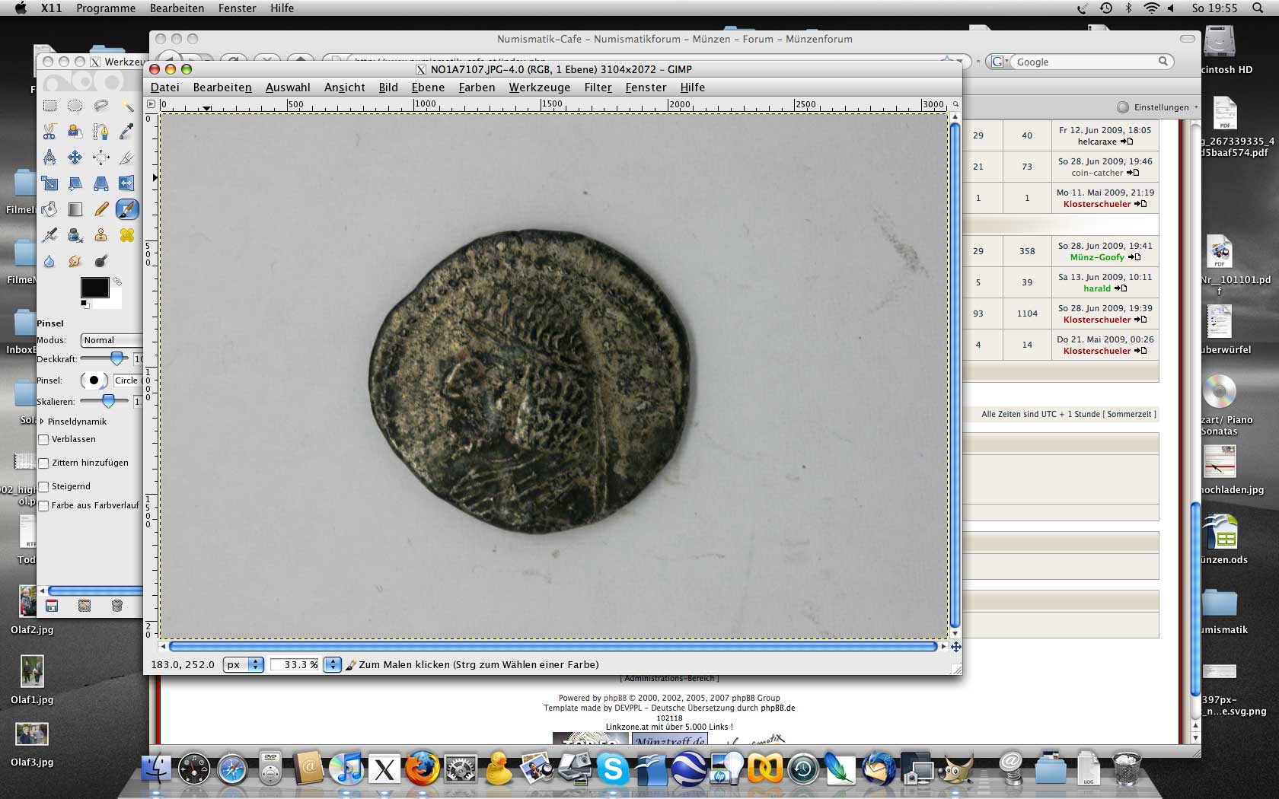The height and width of the screenshot is (799, 1279).
Task: Check the Farbe aus Farbverlauf option
Action: tap(44, 506)
